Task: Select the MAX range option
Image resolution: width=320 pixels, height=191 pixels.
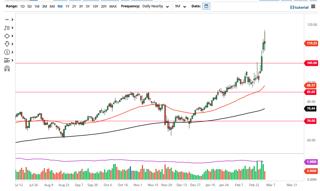Action: click(x=113, y=6)
